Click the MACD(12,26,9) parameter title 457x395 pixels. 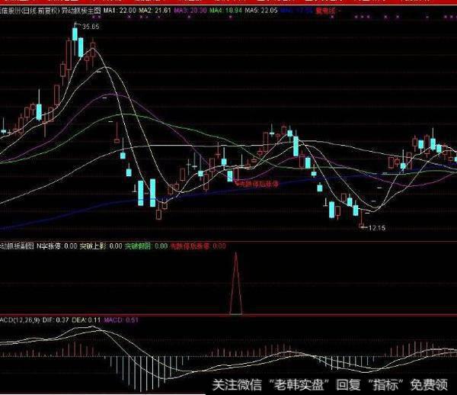click(x=21, y=320)
